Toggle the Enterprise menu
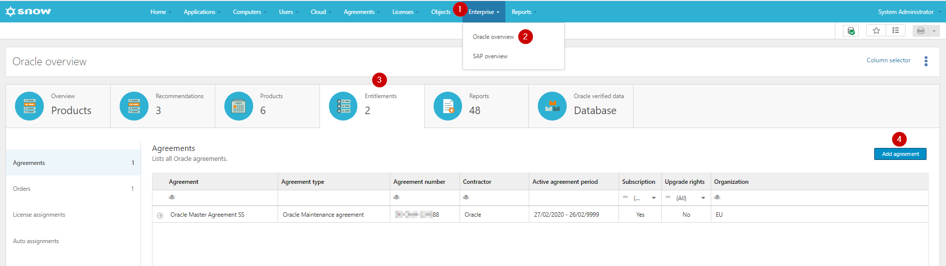The height and width of the screenshot is (266, 946). 484,11
